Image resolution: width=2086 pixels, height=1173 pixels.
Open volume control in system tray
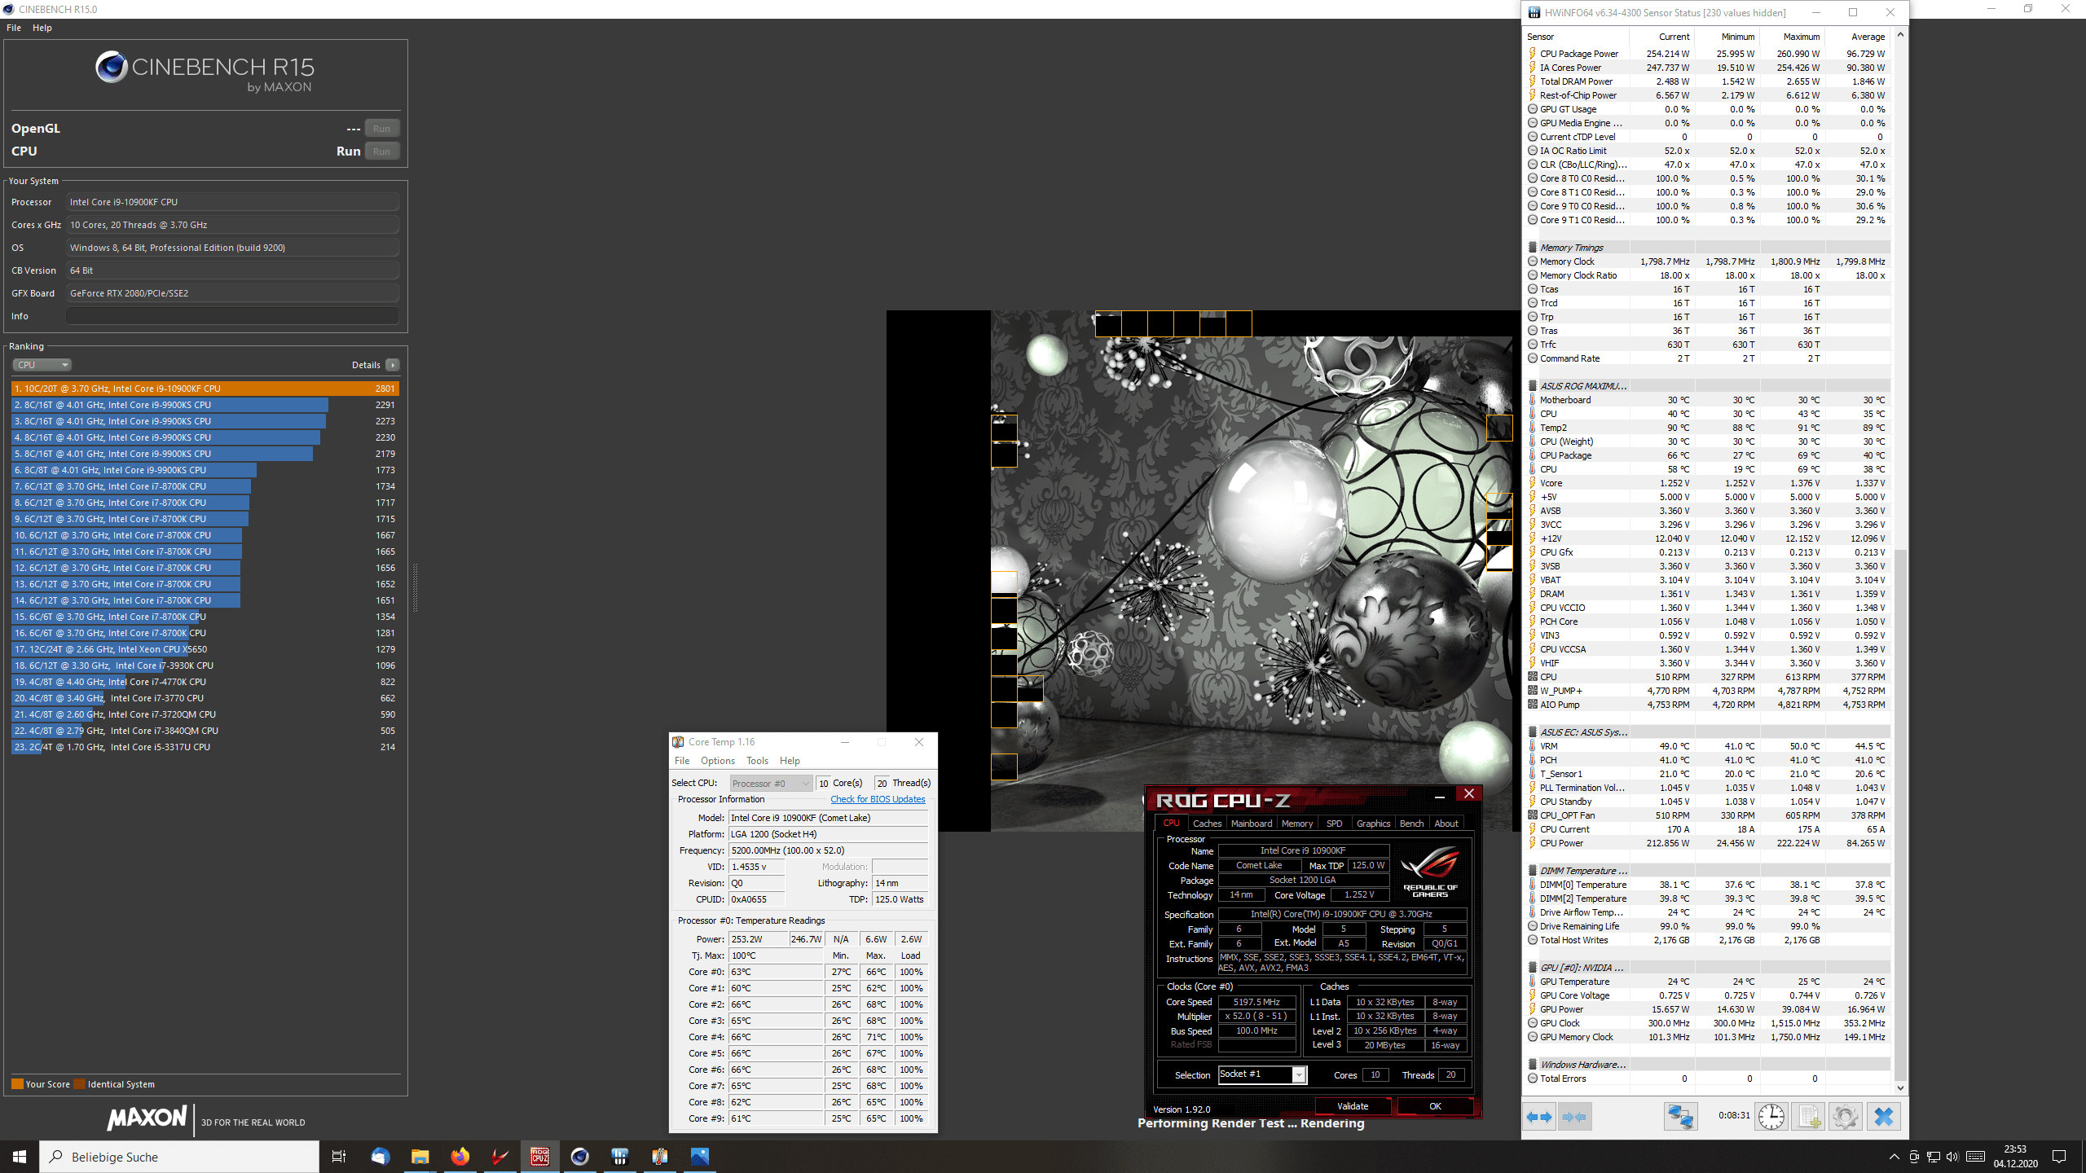(x=1952, y=1157)
